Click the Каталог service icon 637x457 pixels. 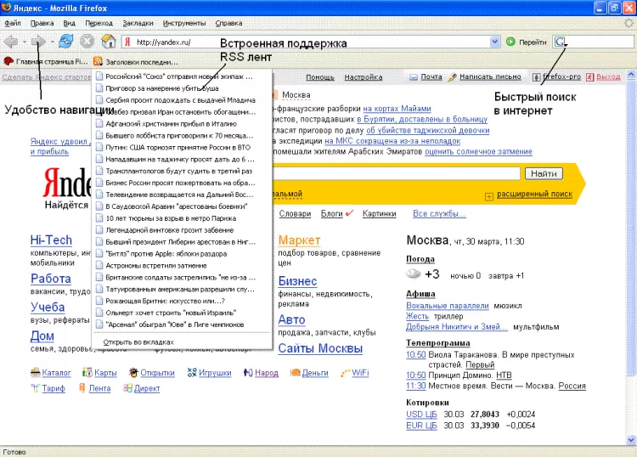coord(36,373)
